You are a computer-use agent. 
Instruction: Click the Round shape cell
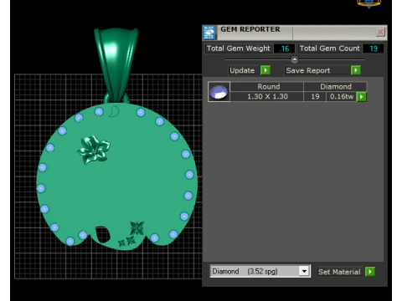267,87
